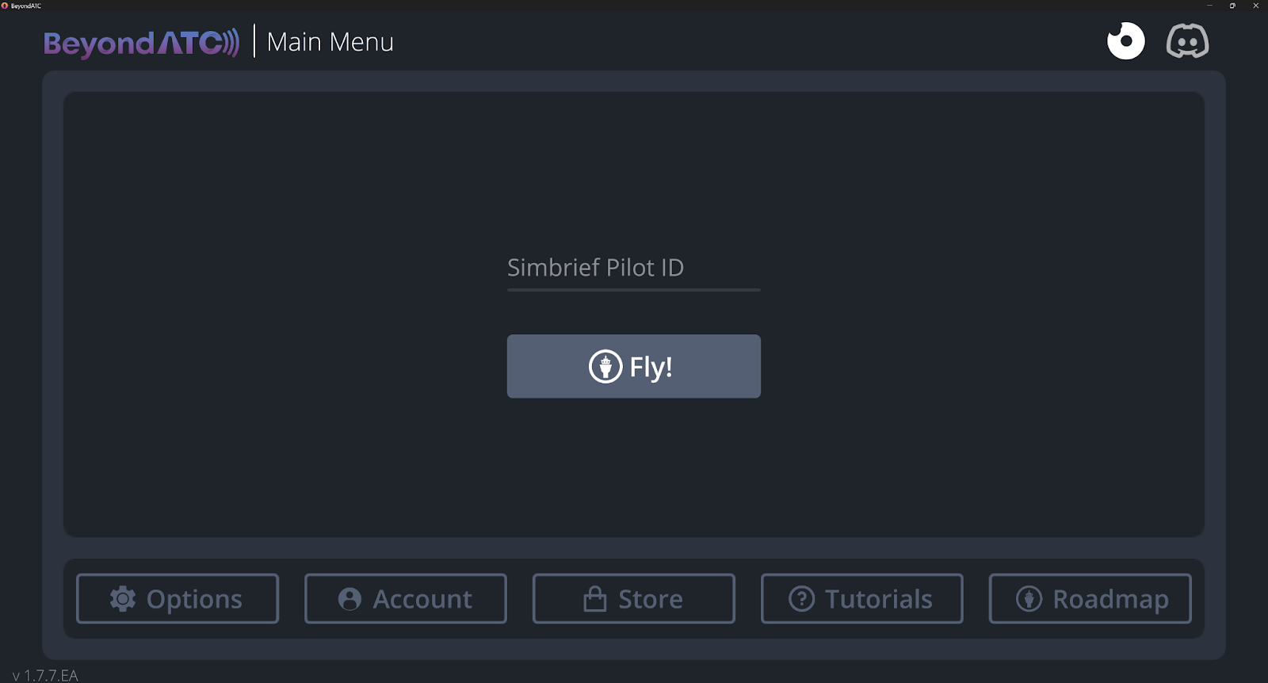Open the Patreon link icon
Image resolution: width=1268 pixels, height=683 pixels.
(1125, 41)
